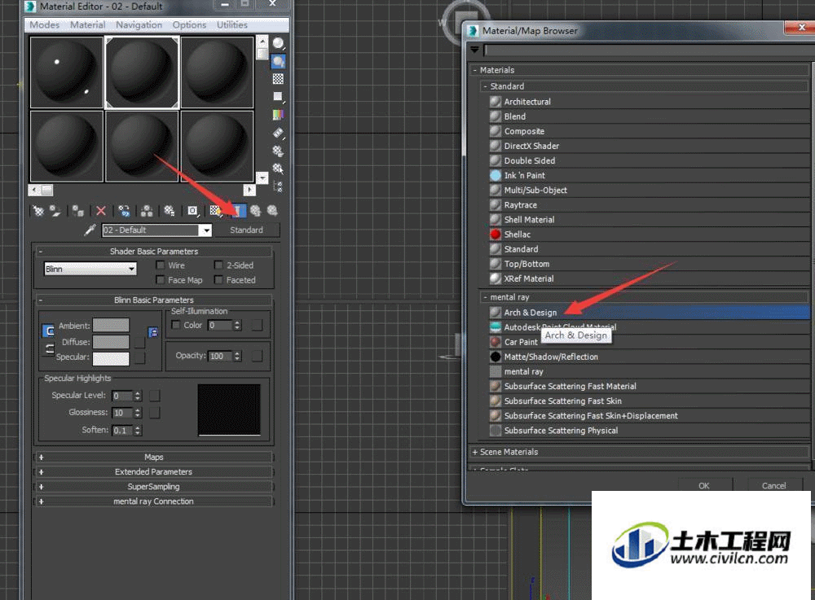Screen dimensions: 815x600
Task: Click the Diffuse map button
Action: 139,343
